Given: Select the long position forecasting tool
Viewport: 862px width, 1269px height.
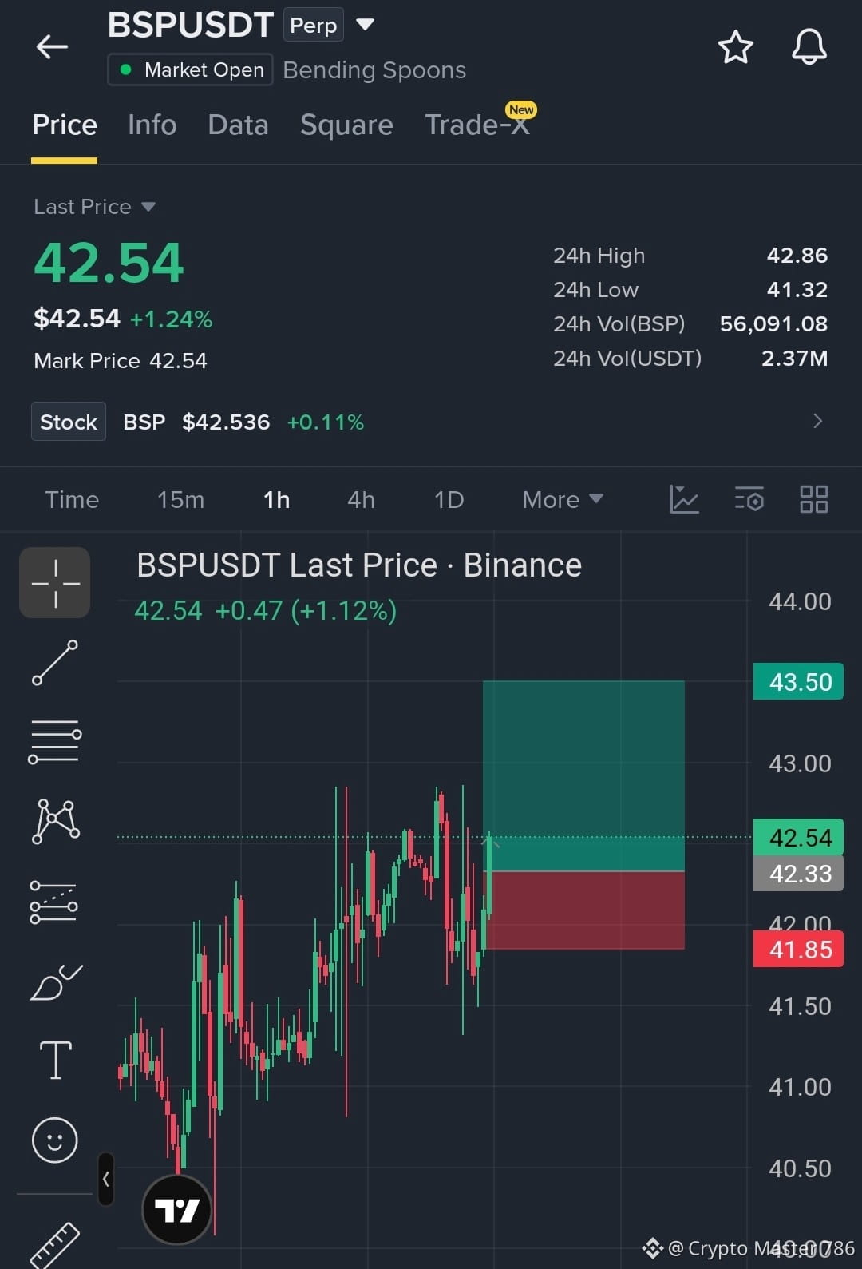Looking at the screenshot, I should point(53,902).
